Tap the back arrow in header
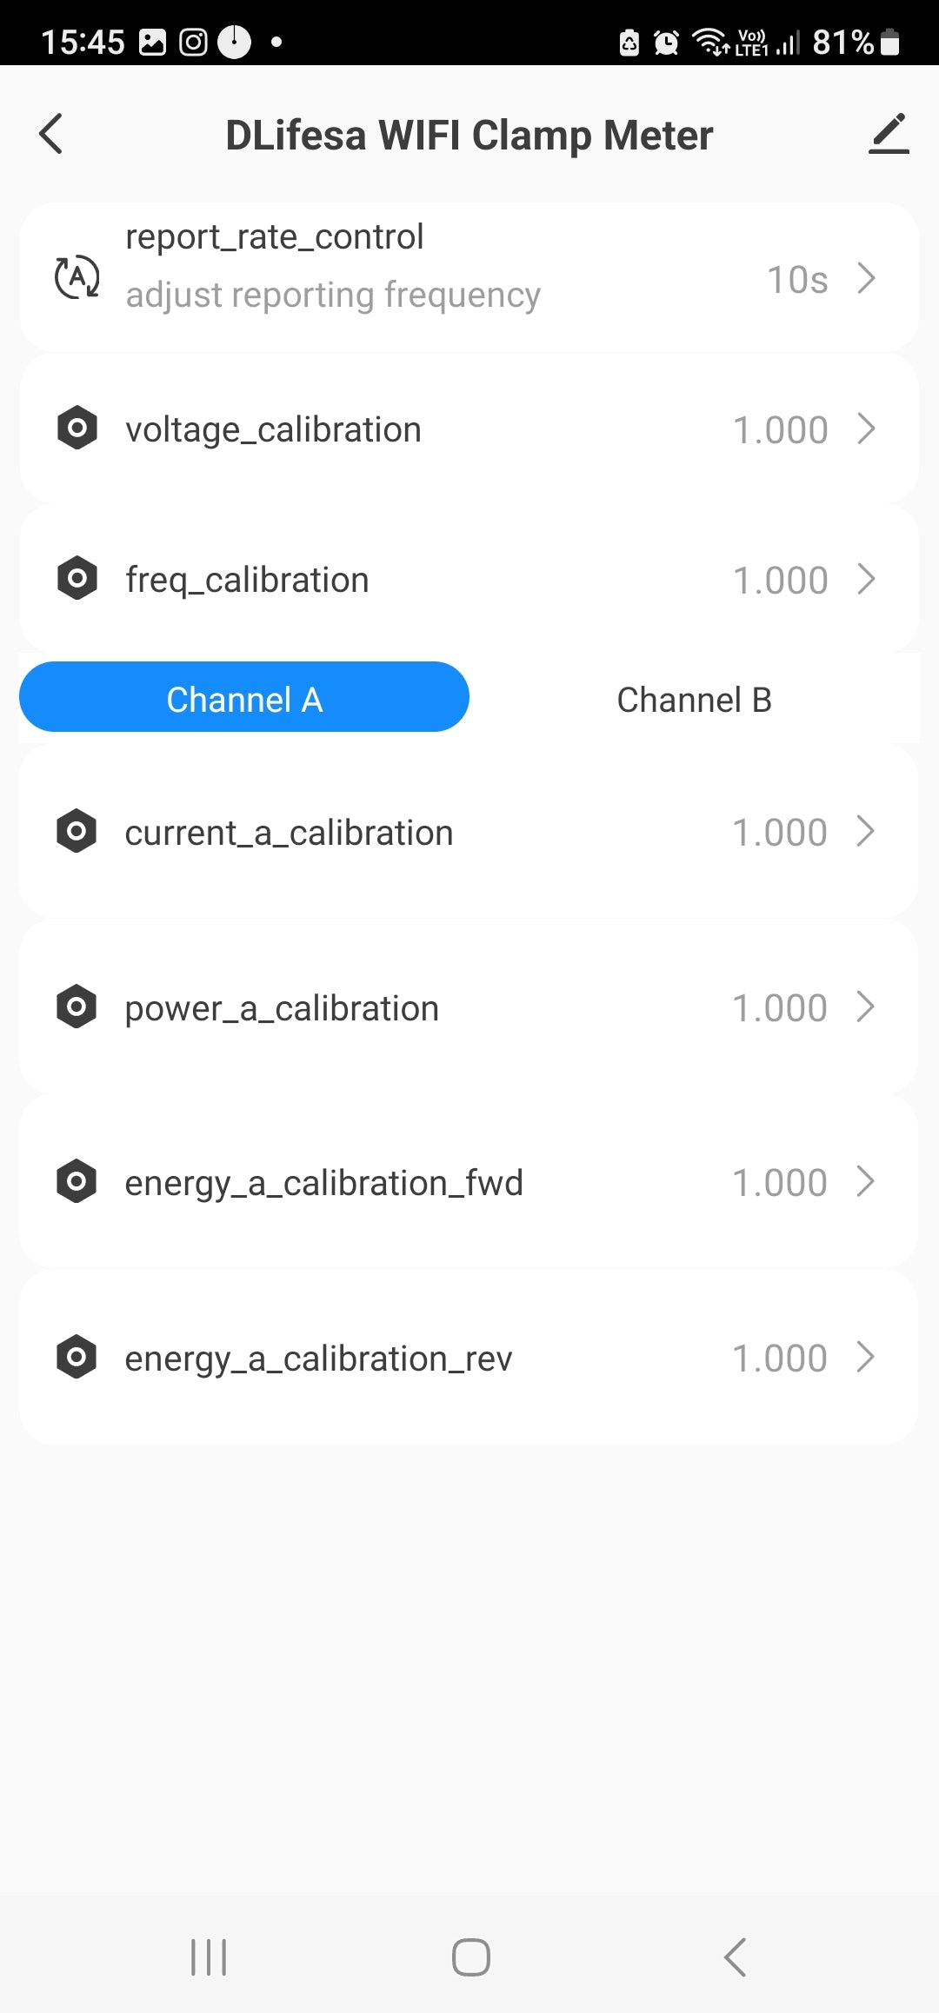The width and height of the screenshot is (939, 2013). click(x=51, y=134)
